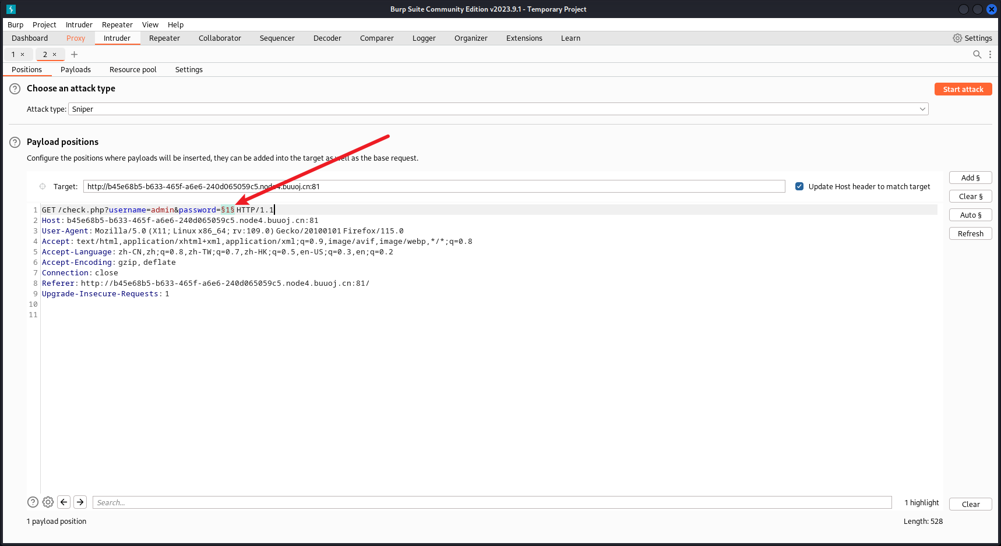The image size is (1001, 546).
Task: Go to the next search match
Action: coord(80,502)
